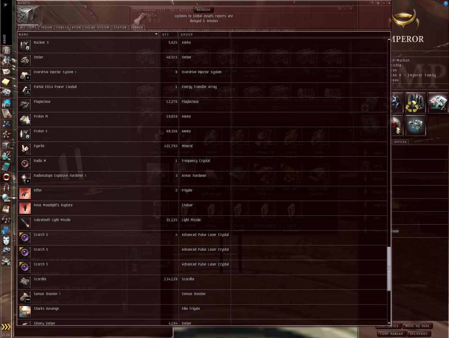Select Overdrive Injector System I row
The image size is (449, 338).
click(x=202, y=75)
